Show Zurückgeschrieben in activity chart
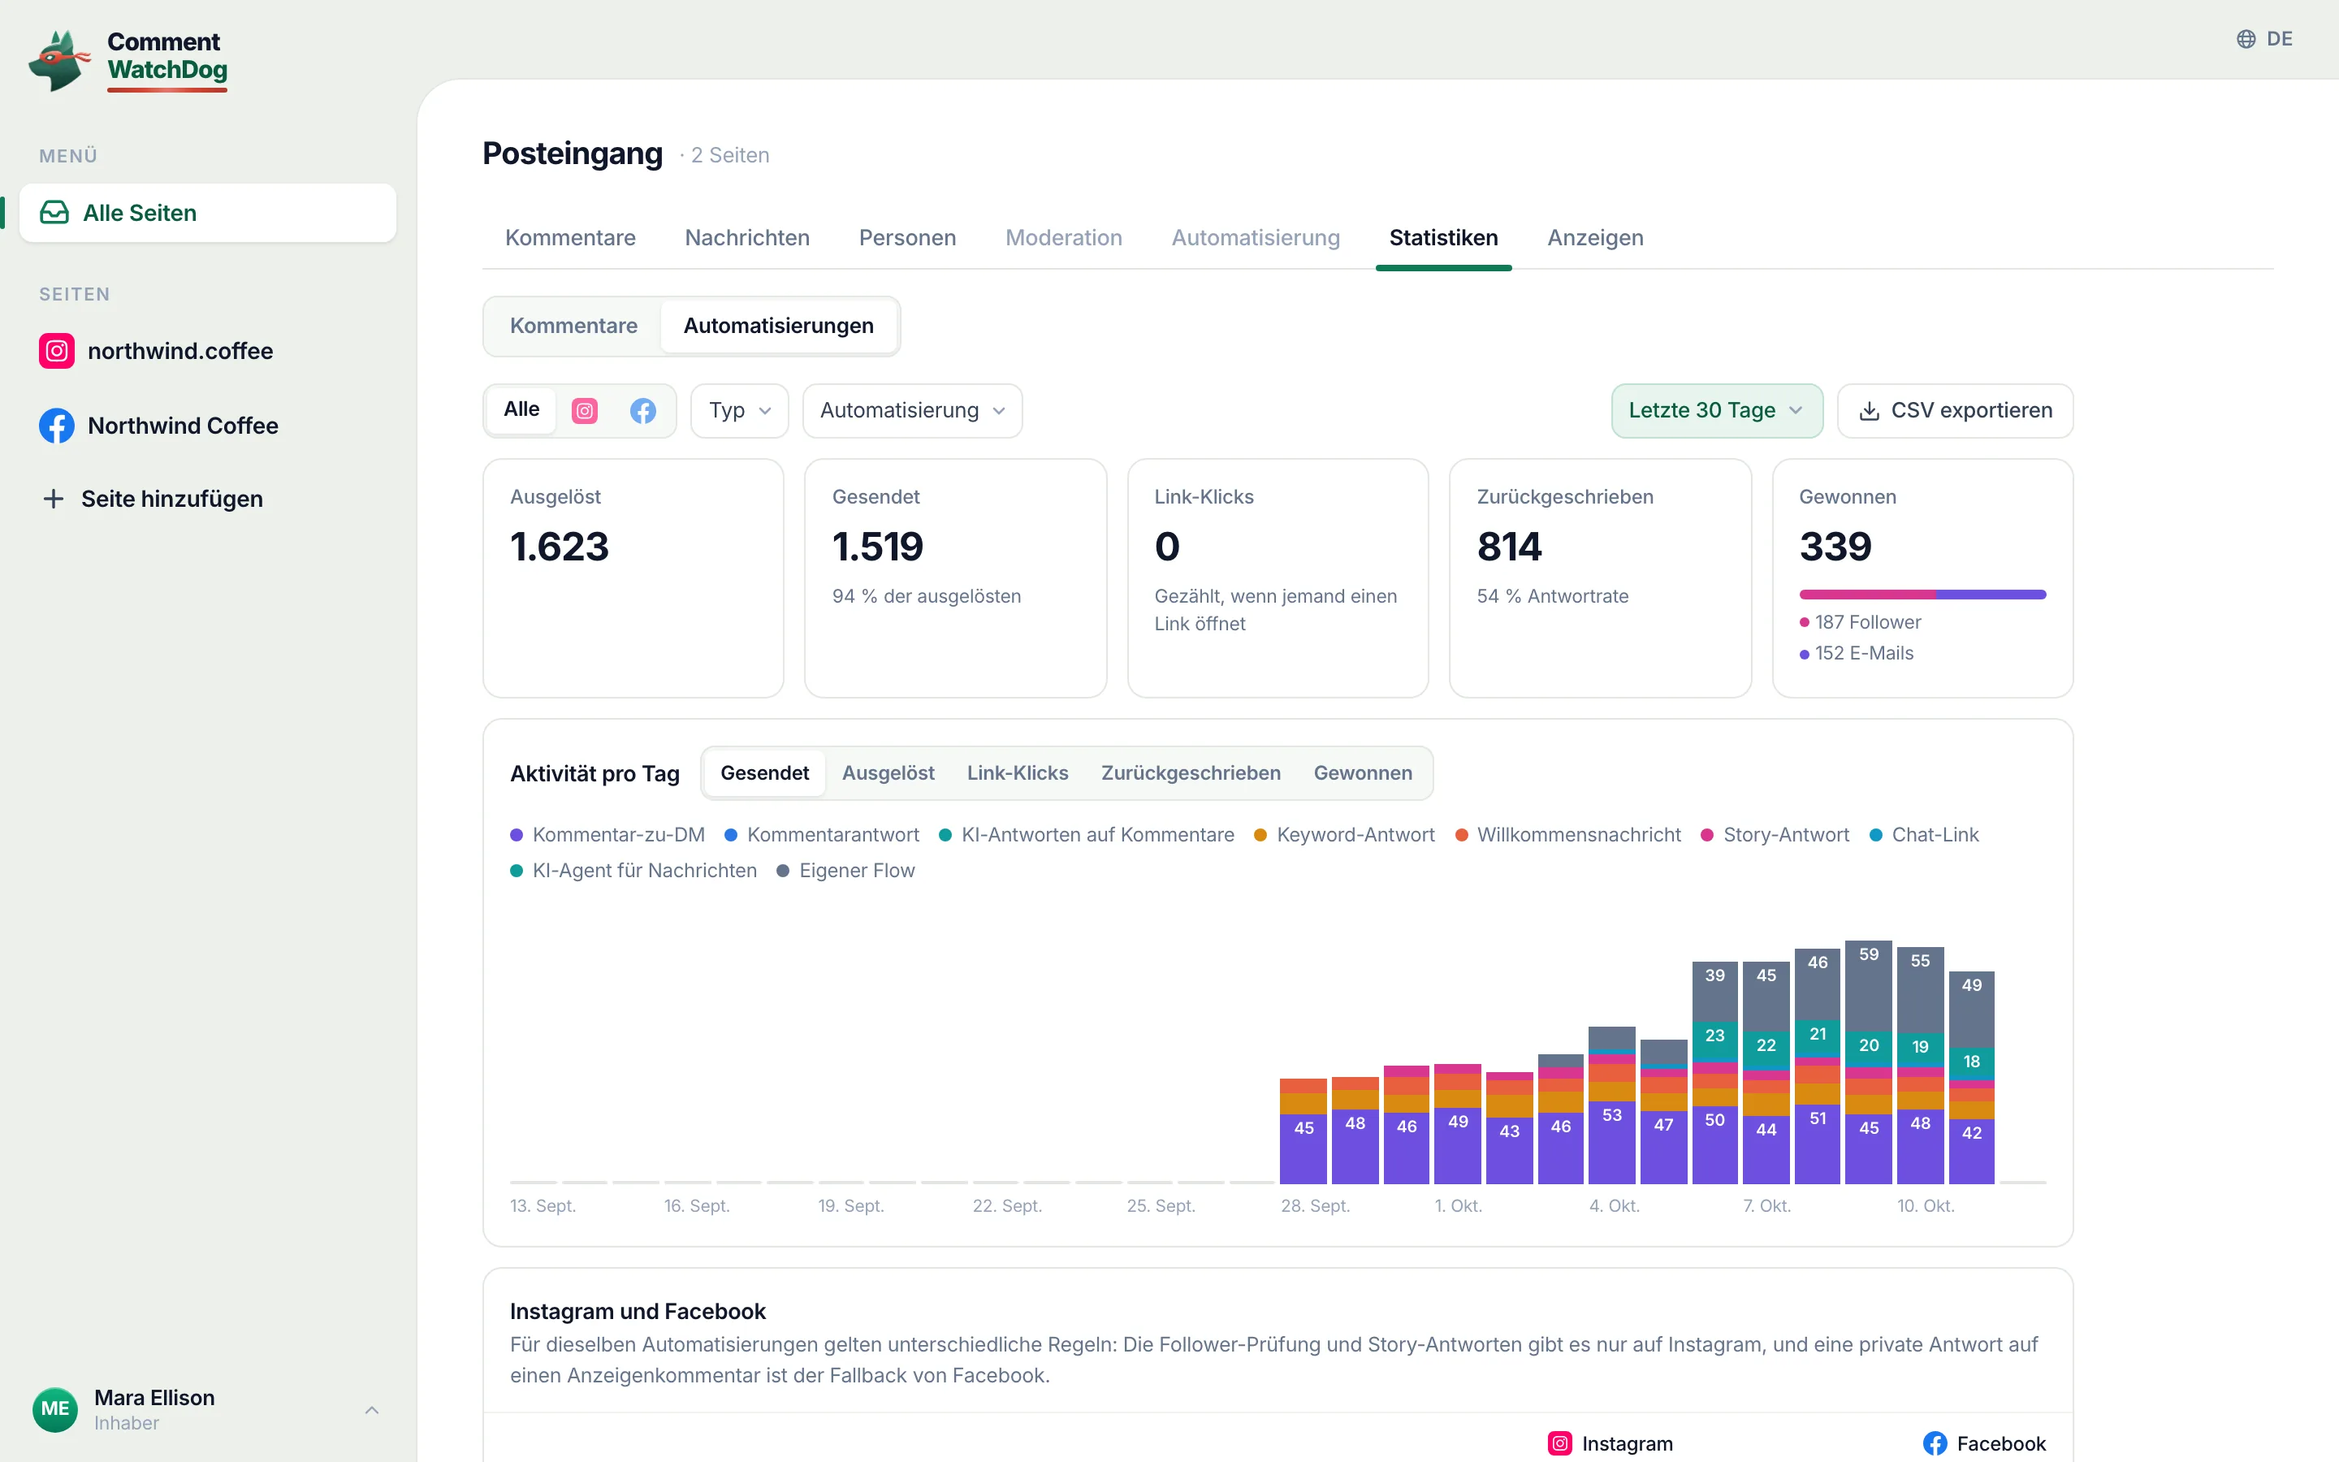Screen dimensions: 2339x1462 (1190, 773)
